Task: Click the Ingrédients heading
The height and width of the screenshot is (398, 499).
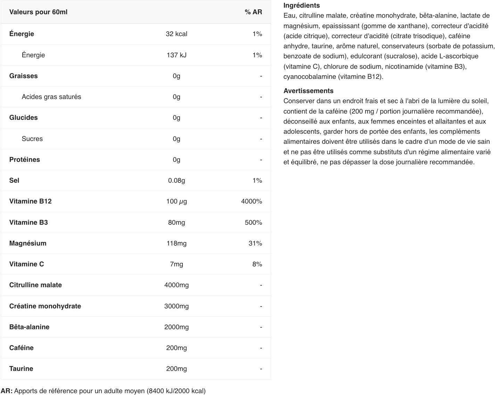Action: click(301, 6)
